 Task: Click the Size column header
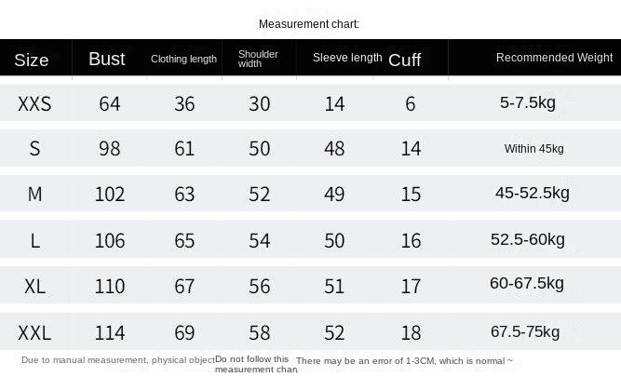(x=32, y=61)
